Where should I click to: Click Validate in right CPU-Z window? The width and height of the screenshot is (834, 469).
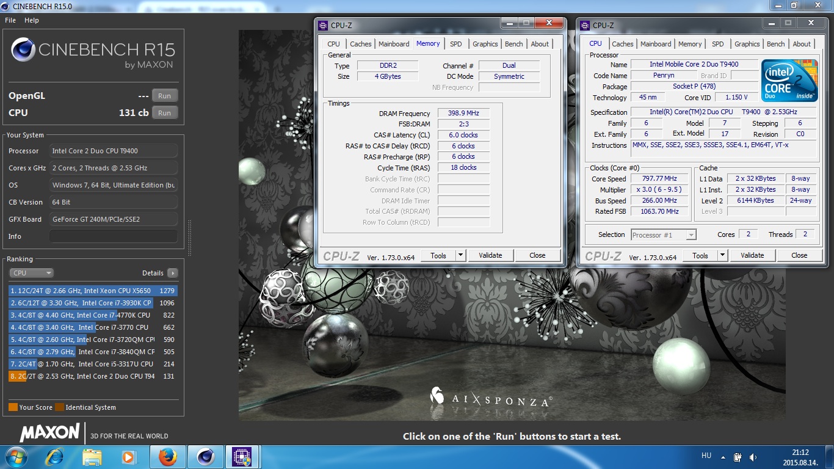752,256
